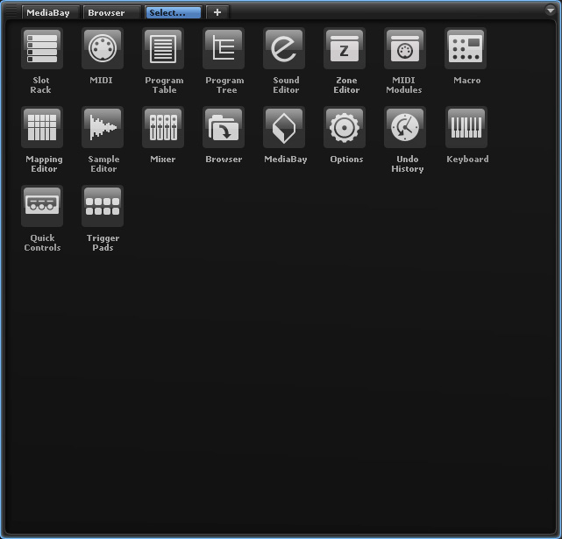Select the Sample Editor icon

(x=102, y=128)
